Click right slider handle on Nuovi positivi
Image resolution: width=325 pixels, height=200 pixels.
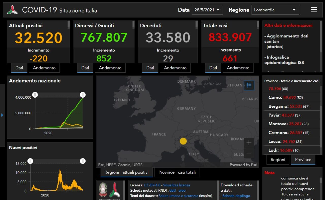83,161
